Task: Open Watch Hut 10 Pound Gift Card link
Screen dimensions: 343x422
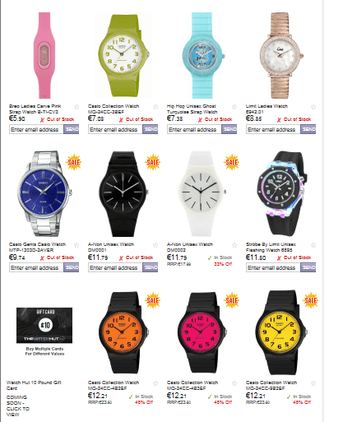Action: (x=34, y=385)
